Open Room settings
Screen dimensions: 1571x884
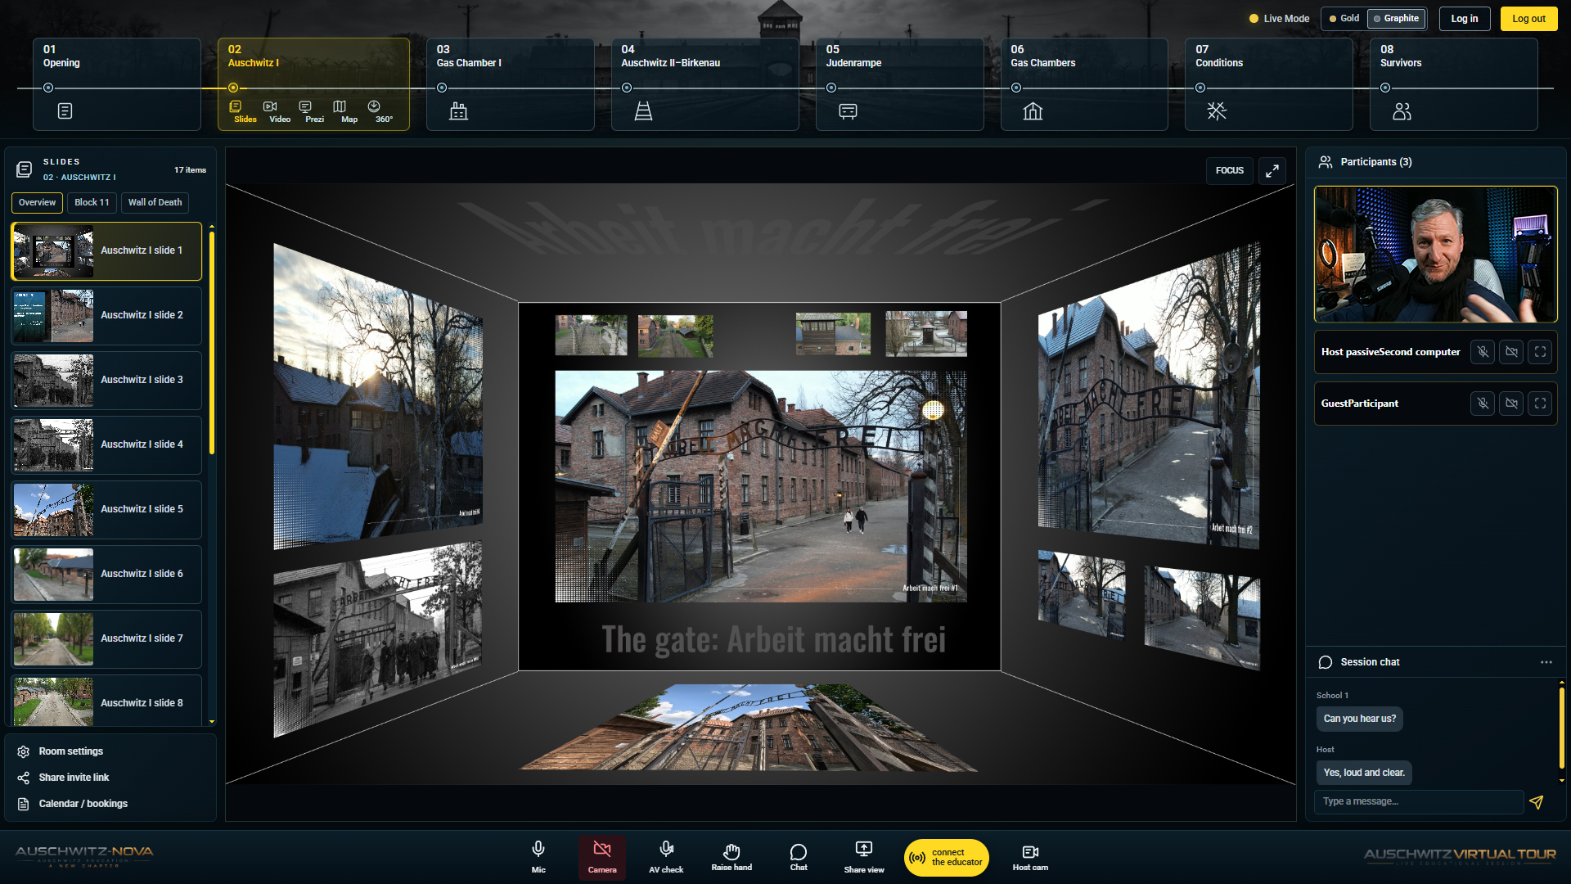[x=71, y=751]
